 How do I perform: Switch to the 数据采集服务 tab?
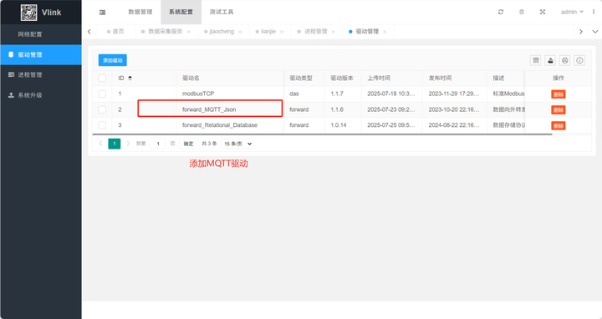[166, 32]
